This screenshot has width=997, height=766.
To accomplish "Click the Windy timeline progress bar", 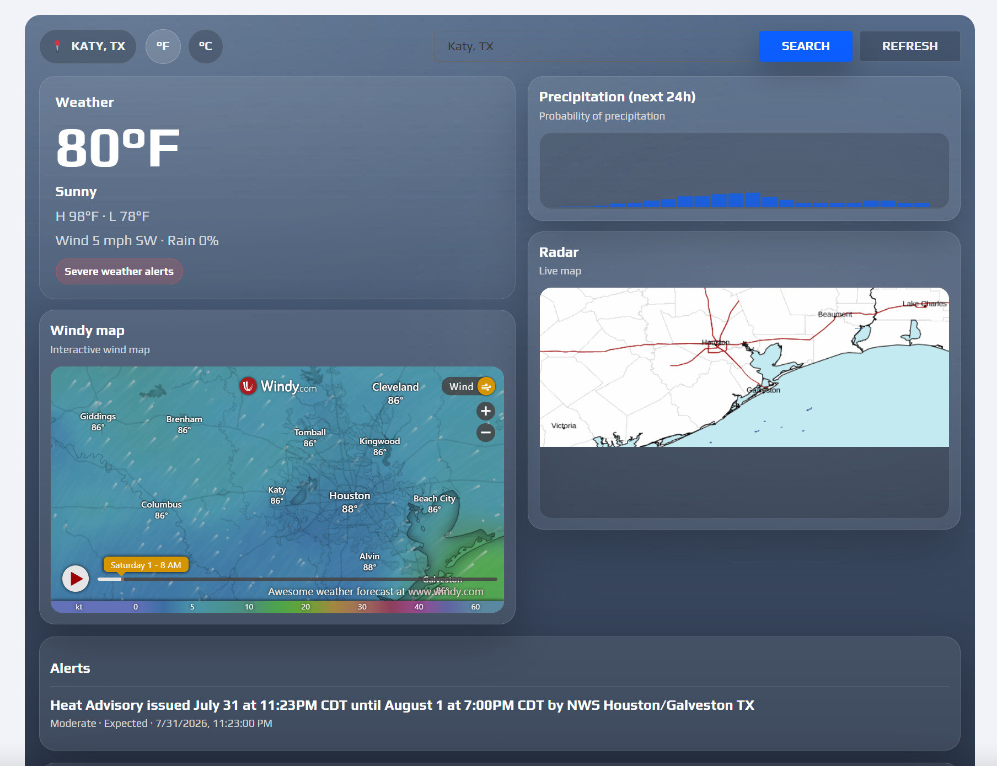I will [x=297, y=579].
